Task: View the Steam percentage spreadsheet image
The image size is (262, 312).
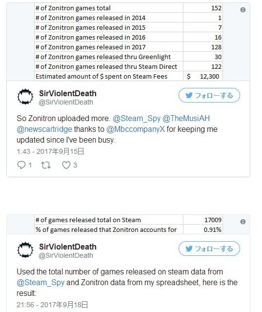Action: coord(128,225)
